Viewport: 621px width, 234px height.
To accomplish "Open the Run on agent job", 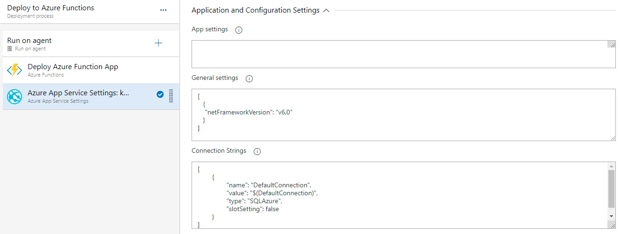I will (29, 41).
